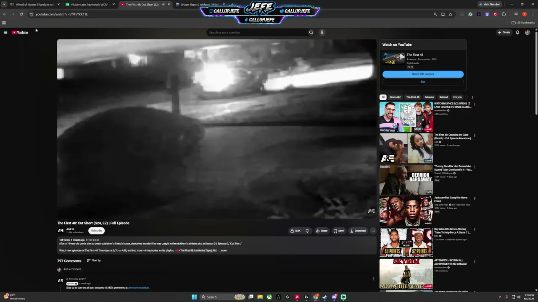The width and height of the screenshot is (538, 302).
Task: Go to the YouTube home logo
Action: [20, 32]
